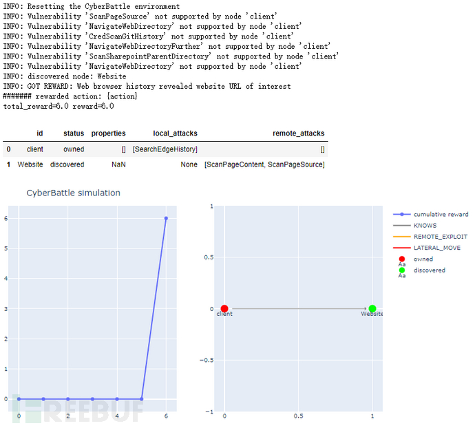Select the 'NaN' properties cell
The height and width of the screenshot is (428, 475).
coord(118,164)
